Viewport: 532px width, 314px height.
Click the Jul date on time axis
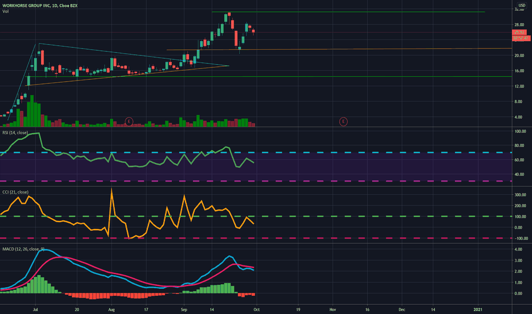(35, 309)
